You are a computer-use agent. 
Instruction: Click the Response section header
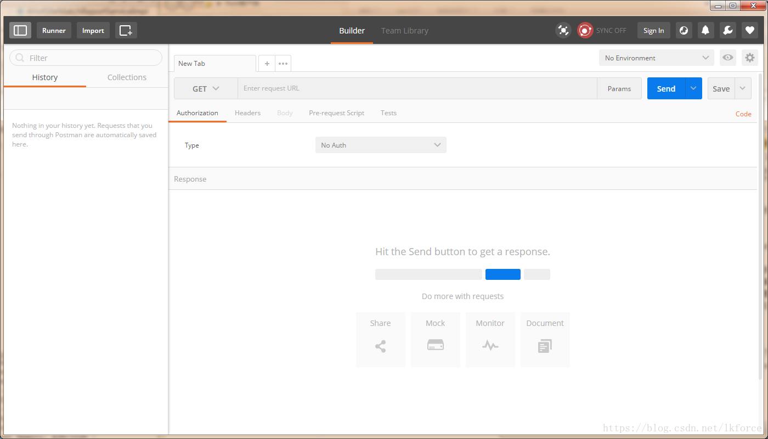(462, 179)
